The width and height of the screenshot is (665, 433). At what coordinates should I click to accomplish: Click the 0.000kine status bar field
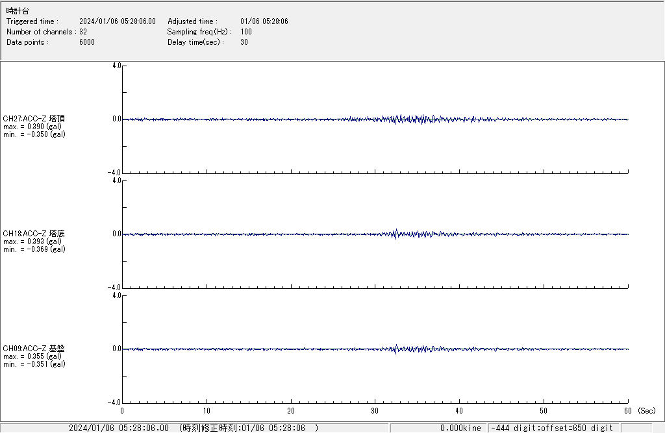[460, 428]
